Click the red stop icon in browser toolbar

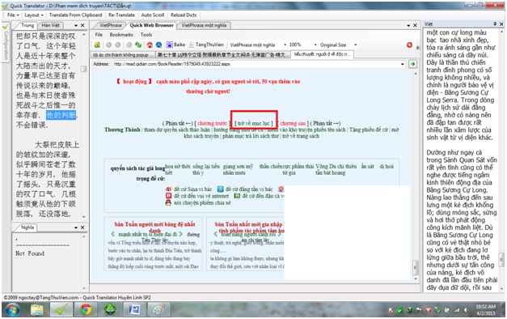[x=409, y=45]
